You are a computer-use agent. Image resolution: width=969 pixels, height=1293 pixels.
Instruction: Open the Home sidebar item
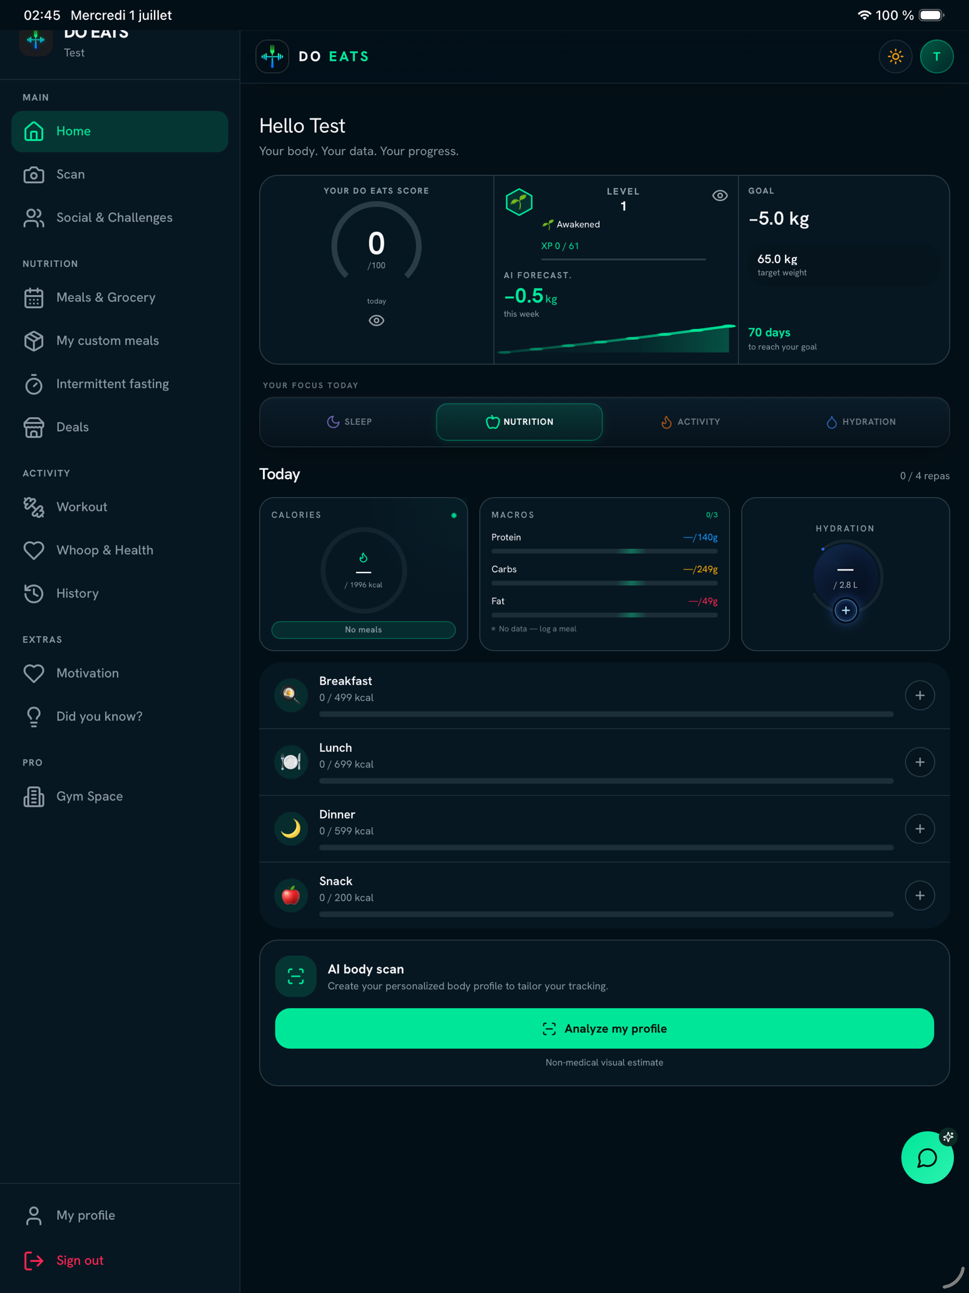point(120,131)
